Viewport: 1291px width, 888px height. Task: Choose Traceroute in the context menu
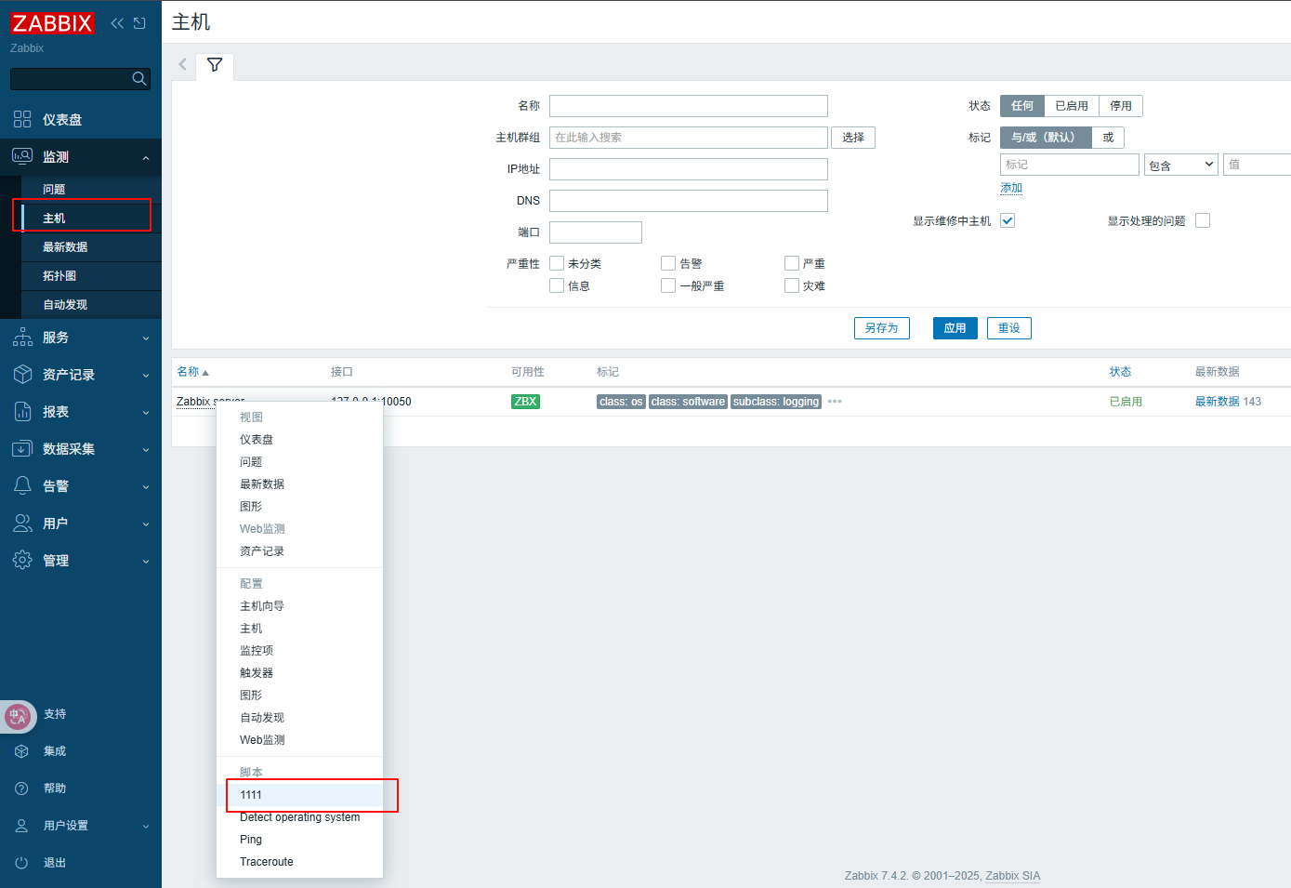click(267, 862)
